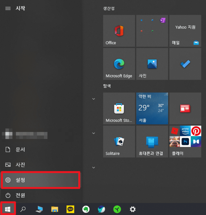206x215 pixels.
Task: Click the 플레이 label on the Play tile
Action: [x=178, y=153]
